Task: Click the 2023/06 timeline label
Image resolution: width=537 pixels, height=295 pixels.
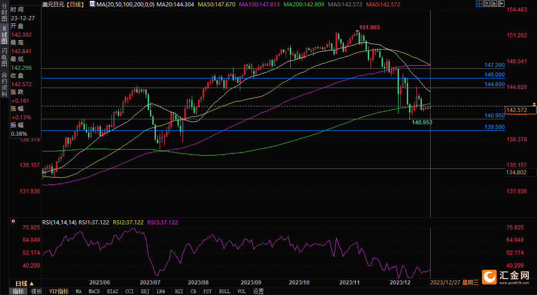Action: pyautogui.click(x=100, y=283)
